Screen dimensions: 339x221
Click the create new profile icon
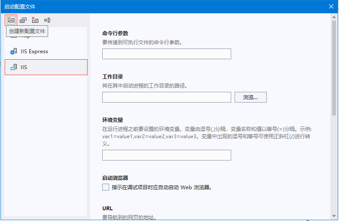11,20
